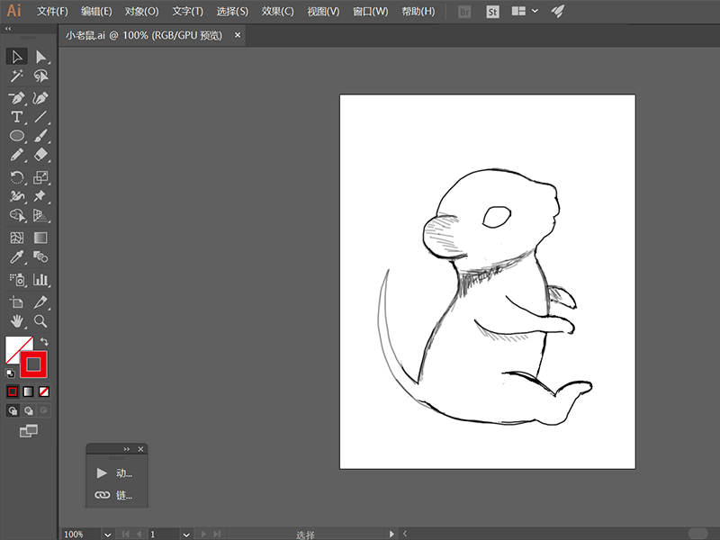Select the Pen tool

click(16, 98)
